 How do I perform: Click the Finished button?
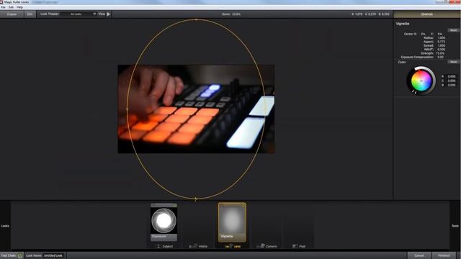(x=444, y=255)
